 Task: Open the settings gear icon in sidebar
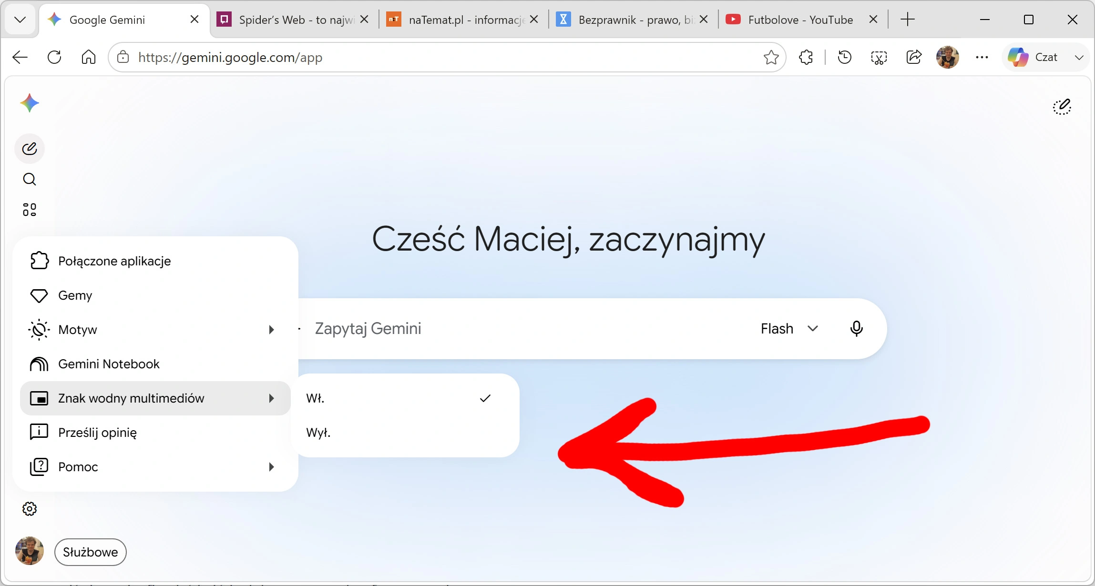(x=30, y=509)
